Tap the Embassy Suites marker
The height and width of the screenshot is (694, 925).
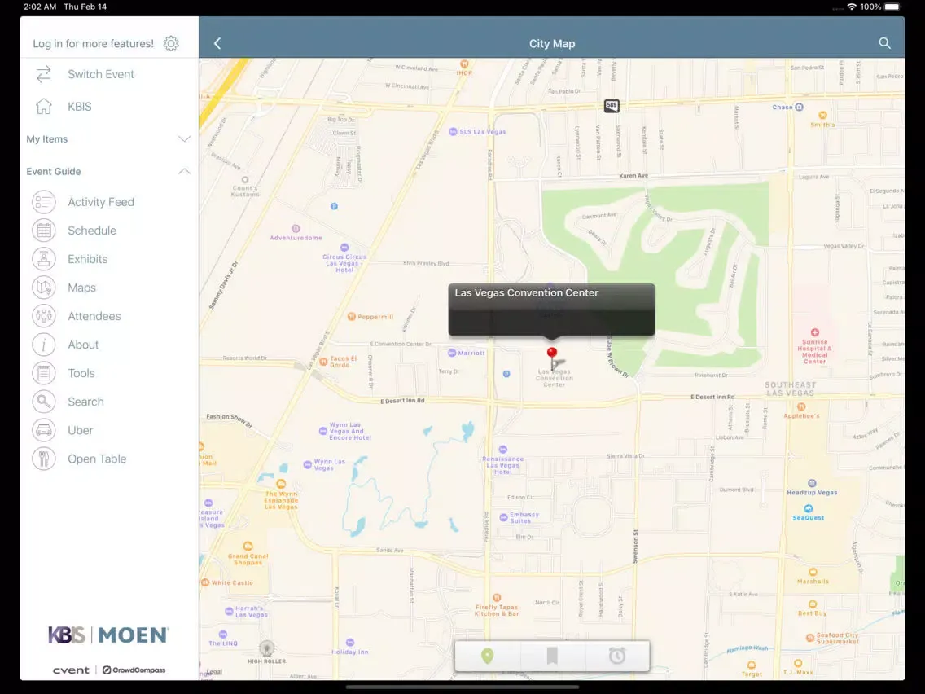pos(503,517)
